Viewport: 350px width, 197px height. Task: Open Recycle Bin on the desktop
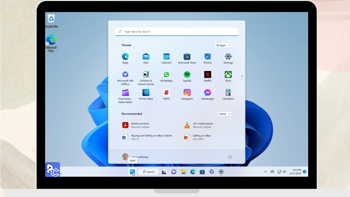click(x=51, y=19)
